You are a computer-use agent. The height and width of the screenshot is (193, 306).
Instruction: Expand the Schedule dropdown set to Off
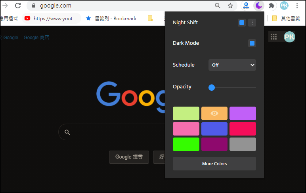(x=232, y=65)
